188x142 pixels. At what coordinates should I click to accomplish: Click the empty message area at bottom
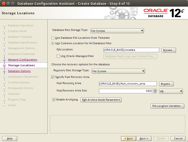118,124
